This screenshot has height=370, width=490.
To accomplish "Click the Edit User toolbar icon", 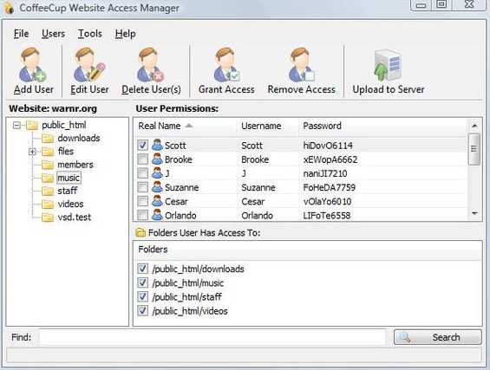I will coord(89,65).
